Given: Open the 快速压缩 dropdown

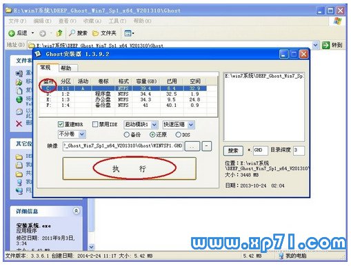Looking at the screenshot, I should click(179, 125).
